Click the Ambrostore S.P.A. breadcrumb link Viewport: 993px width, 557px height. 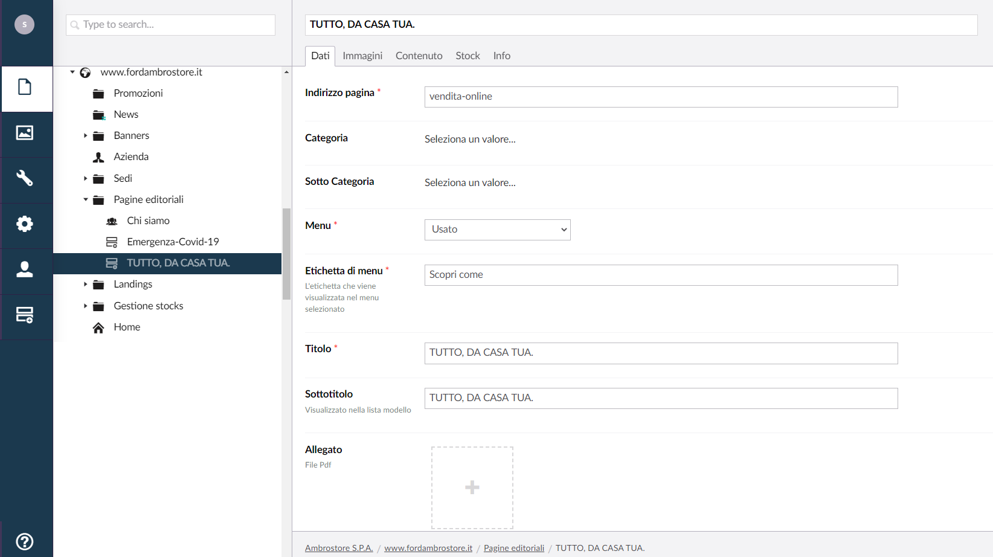pos(338,548)
